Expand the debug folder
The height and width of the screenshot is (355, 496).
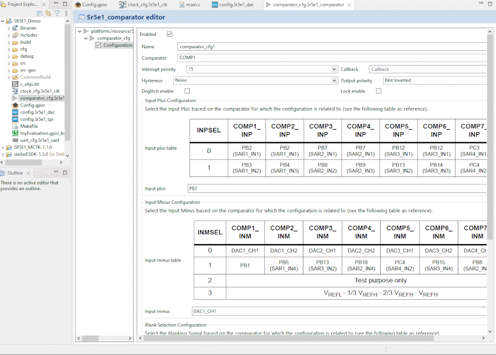coord(9,56)
